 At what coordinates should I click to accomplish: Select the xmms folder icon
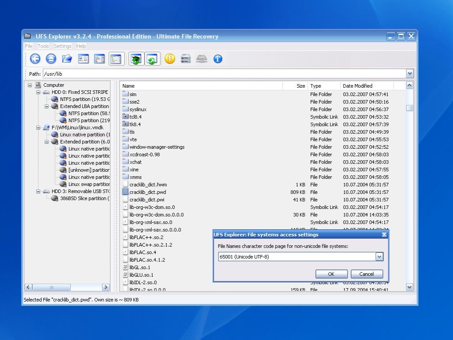pos(125,177)
